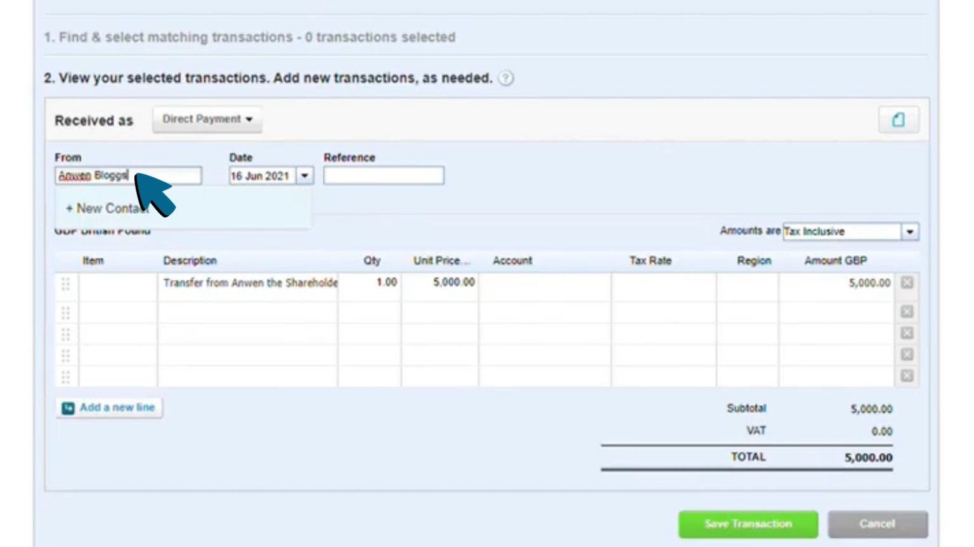Expand Find & select matching transactions section
Screen dimensions: 974x547
[249, 37]
